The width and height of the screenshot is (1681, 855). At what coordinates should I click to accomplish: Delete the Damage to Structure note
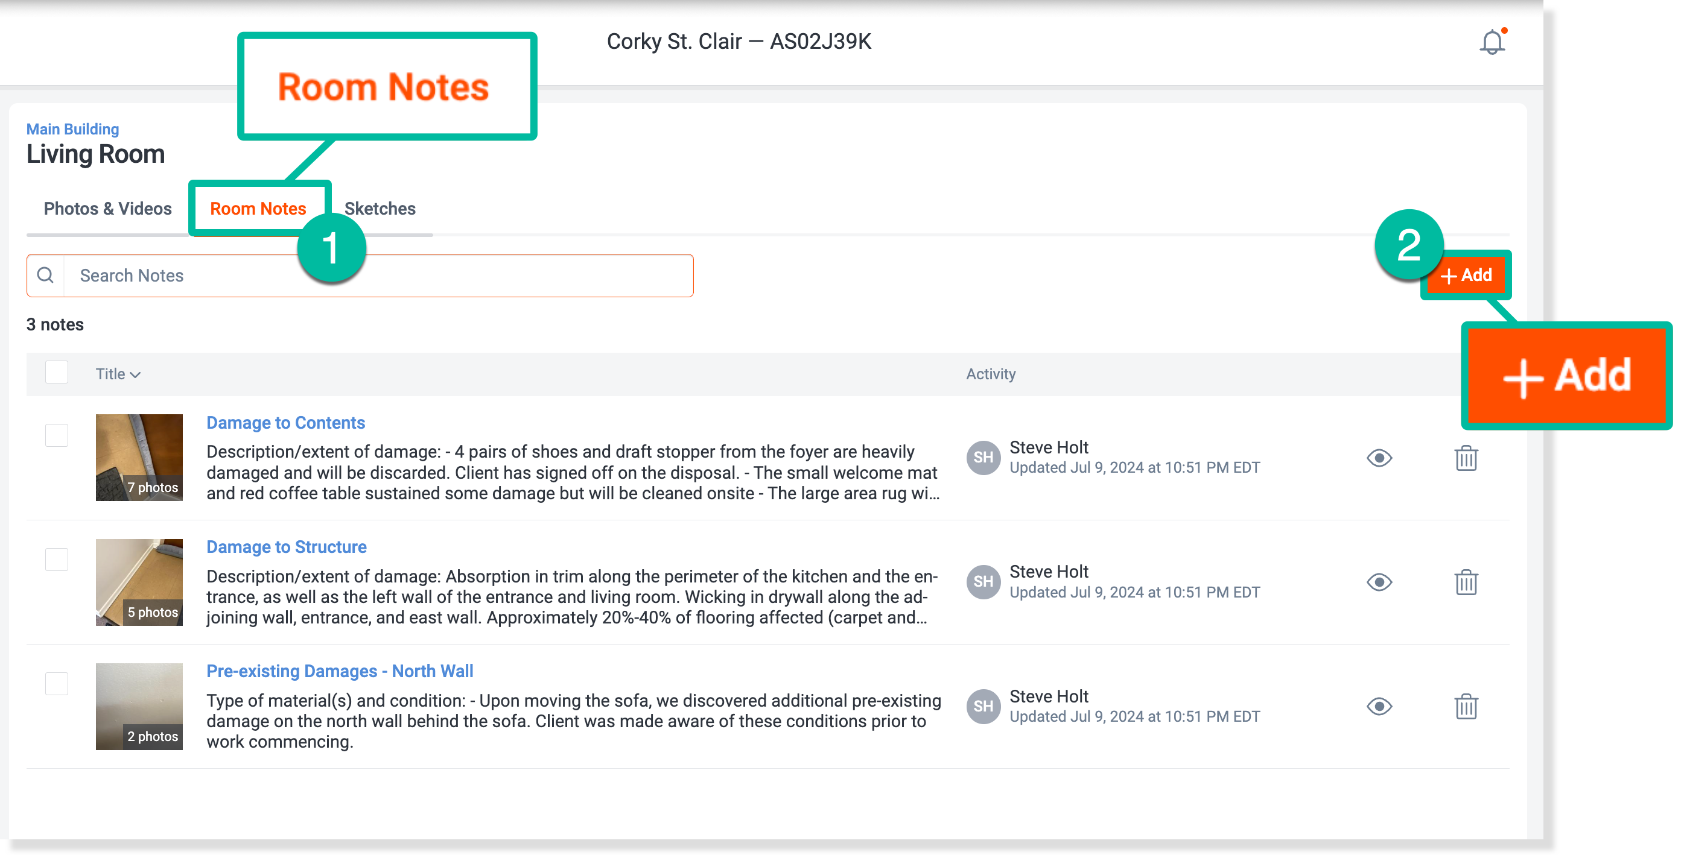click(x=1466, y=582)
